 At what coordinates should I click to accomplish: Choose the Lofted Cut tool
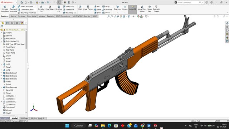[x=68, y=10]
